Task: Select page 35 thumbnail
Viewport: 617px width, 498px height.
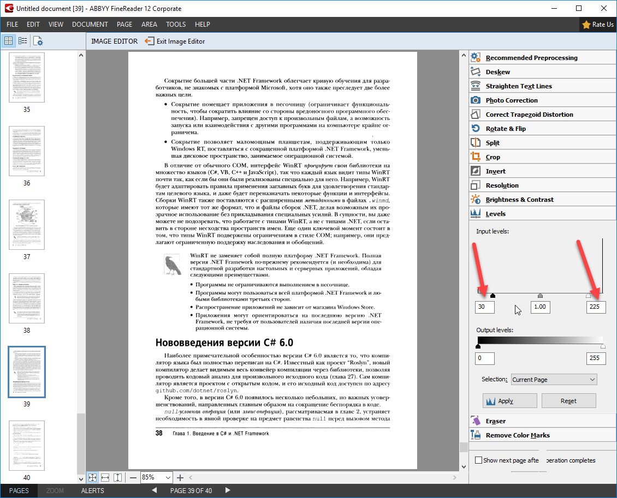Action: pyautogui.click(x=27, y=77)
